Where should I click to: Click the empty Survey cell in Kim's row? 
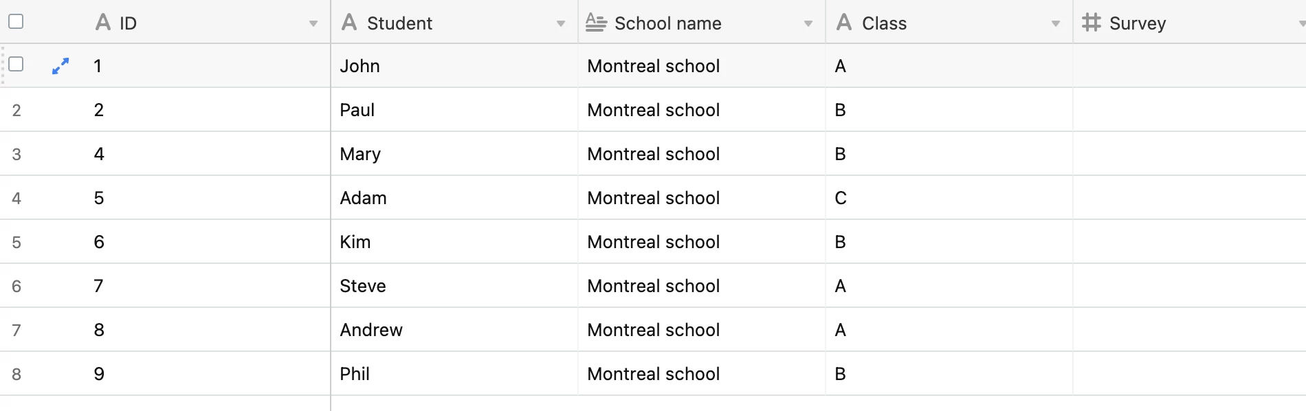click(x=1190, y=242)
